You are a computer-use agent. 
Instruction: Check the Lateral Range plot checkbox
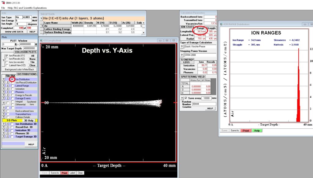(12, 86)
